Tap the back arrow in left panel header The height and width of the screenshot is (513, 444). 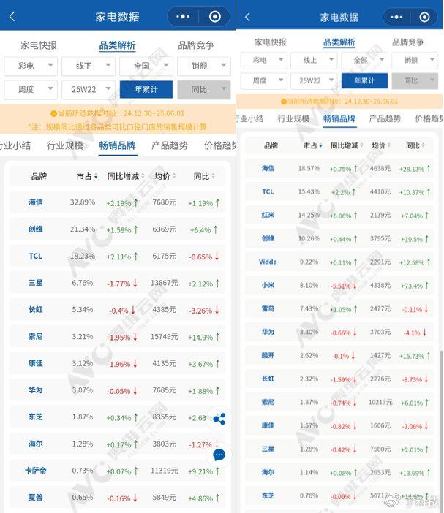click(12, 16)
